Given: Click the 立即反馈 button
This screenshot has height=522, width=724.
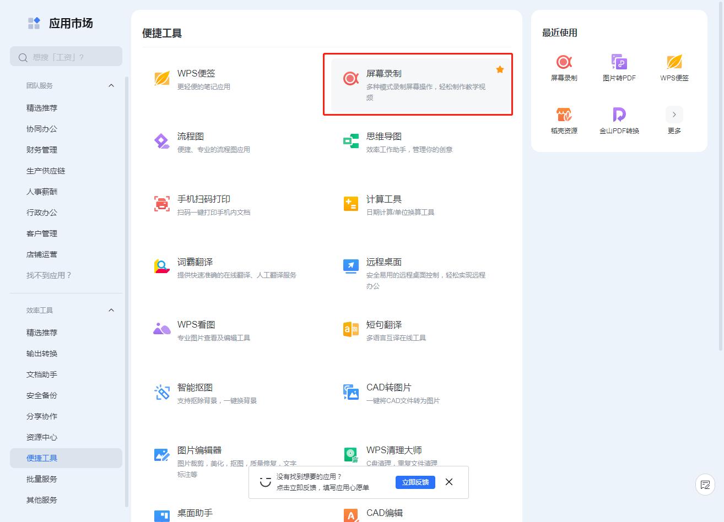Looking at the screenshot, I should [415, 482].
